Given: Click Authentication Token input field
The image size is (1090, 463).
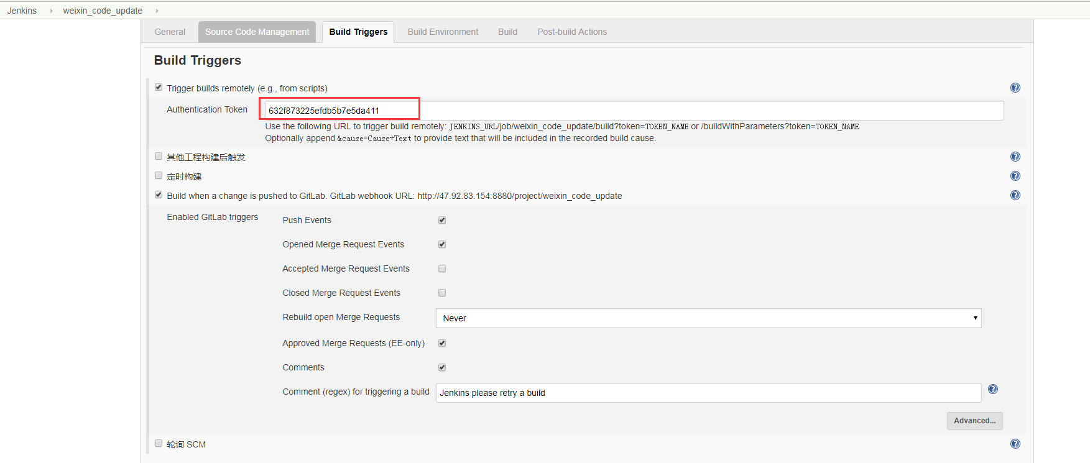Looking at the screenshot, I should point(634,111).
